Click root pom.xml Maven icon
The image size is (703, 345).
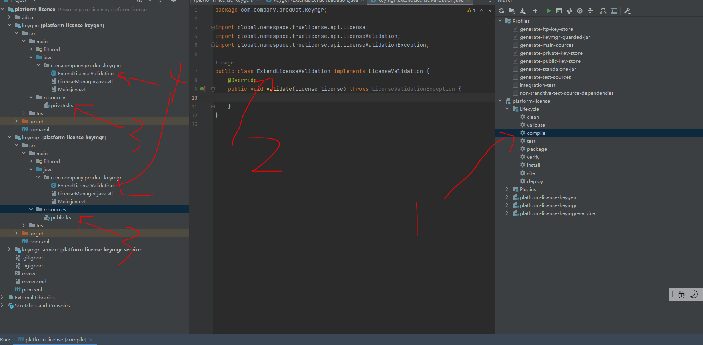[18, 289]
